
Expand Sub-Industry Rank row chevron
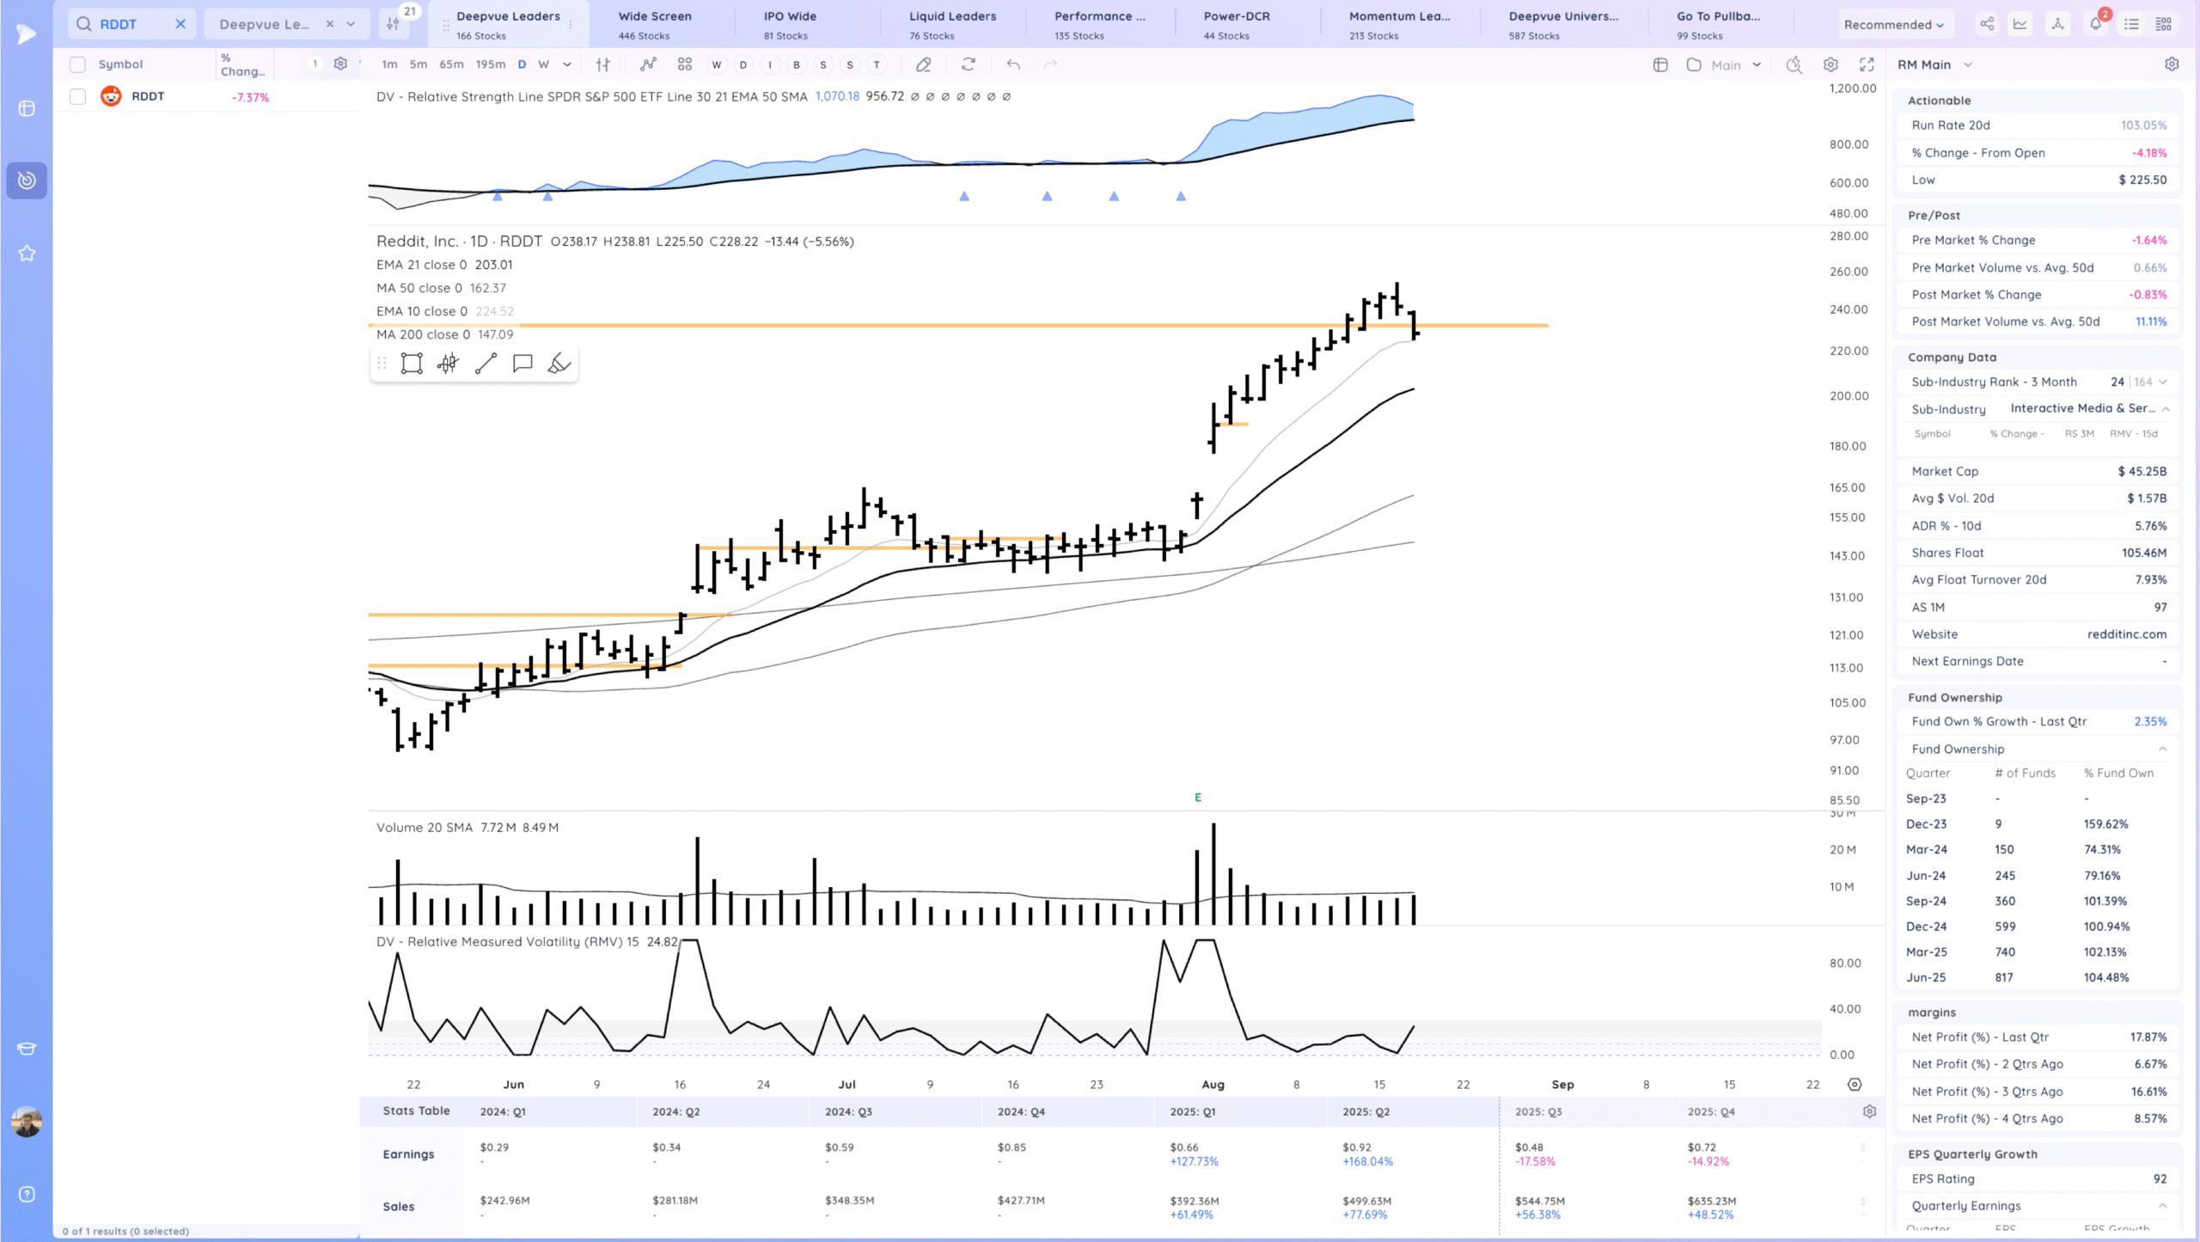click(2163, 382)
